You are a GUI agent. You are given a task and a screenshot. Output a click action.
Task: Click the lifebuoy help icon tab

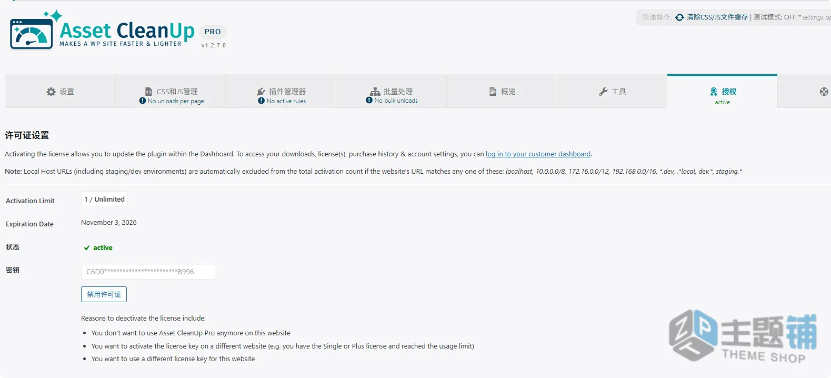(x=824, y=92)
